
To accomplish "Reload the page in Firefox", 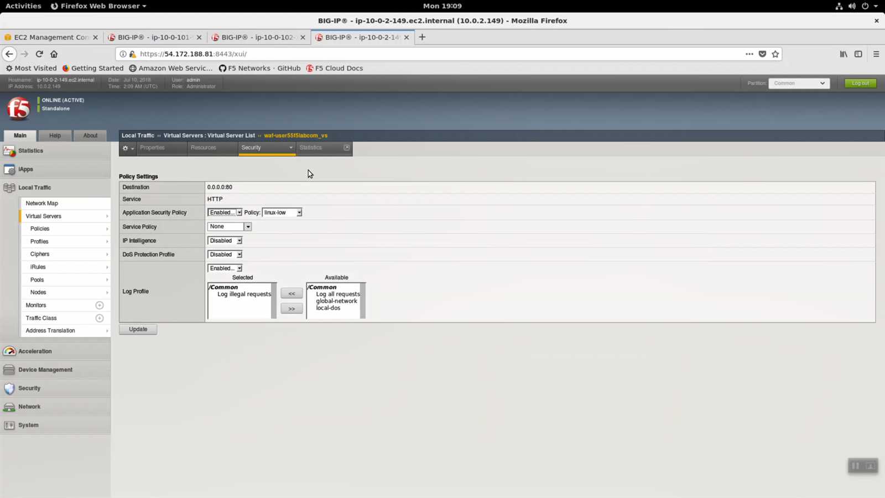I will tap(39, 54).
